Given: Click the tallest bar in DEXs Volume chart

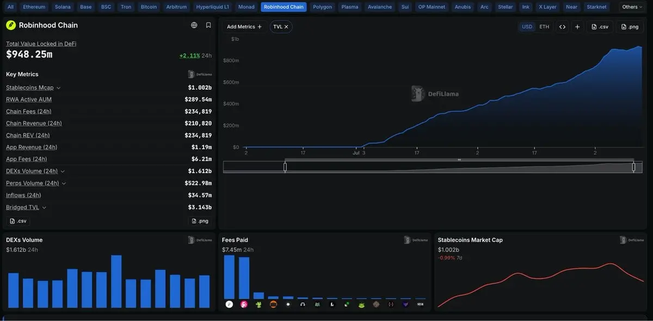Looking at the screenshot, I should [116, 282].
